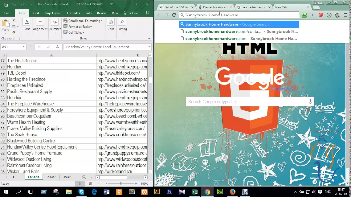Expand the Number group dropdown
Viewport: 351px width, 197px height.
pyautogui.click(x=55, y=33)
